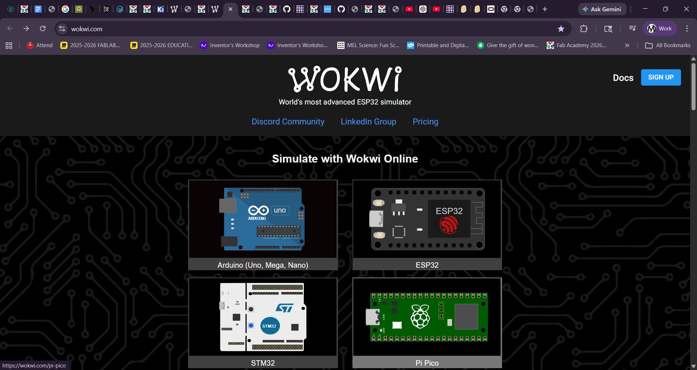Open the 2025-2026 EDUCATI bookmark

[x=162, y=45]
